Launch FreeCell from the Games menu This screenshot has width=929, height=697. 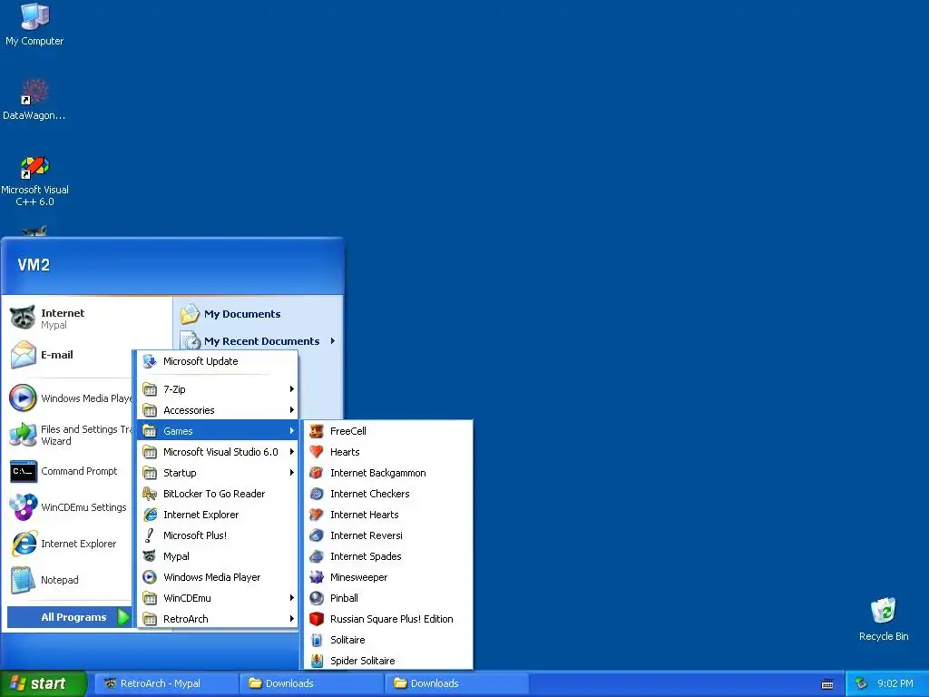(x=388, y=431)
